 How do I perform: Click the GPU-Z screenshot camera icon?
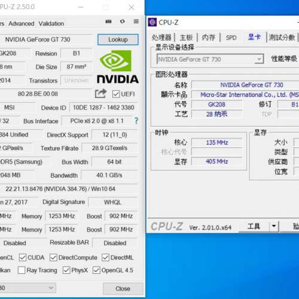(x=108, y=22)
